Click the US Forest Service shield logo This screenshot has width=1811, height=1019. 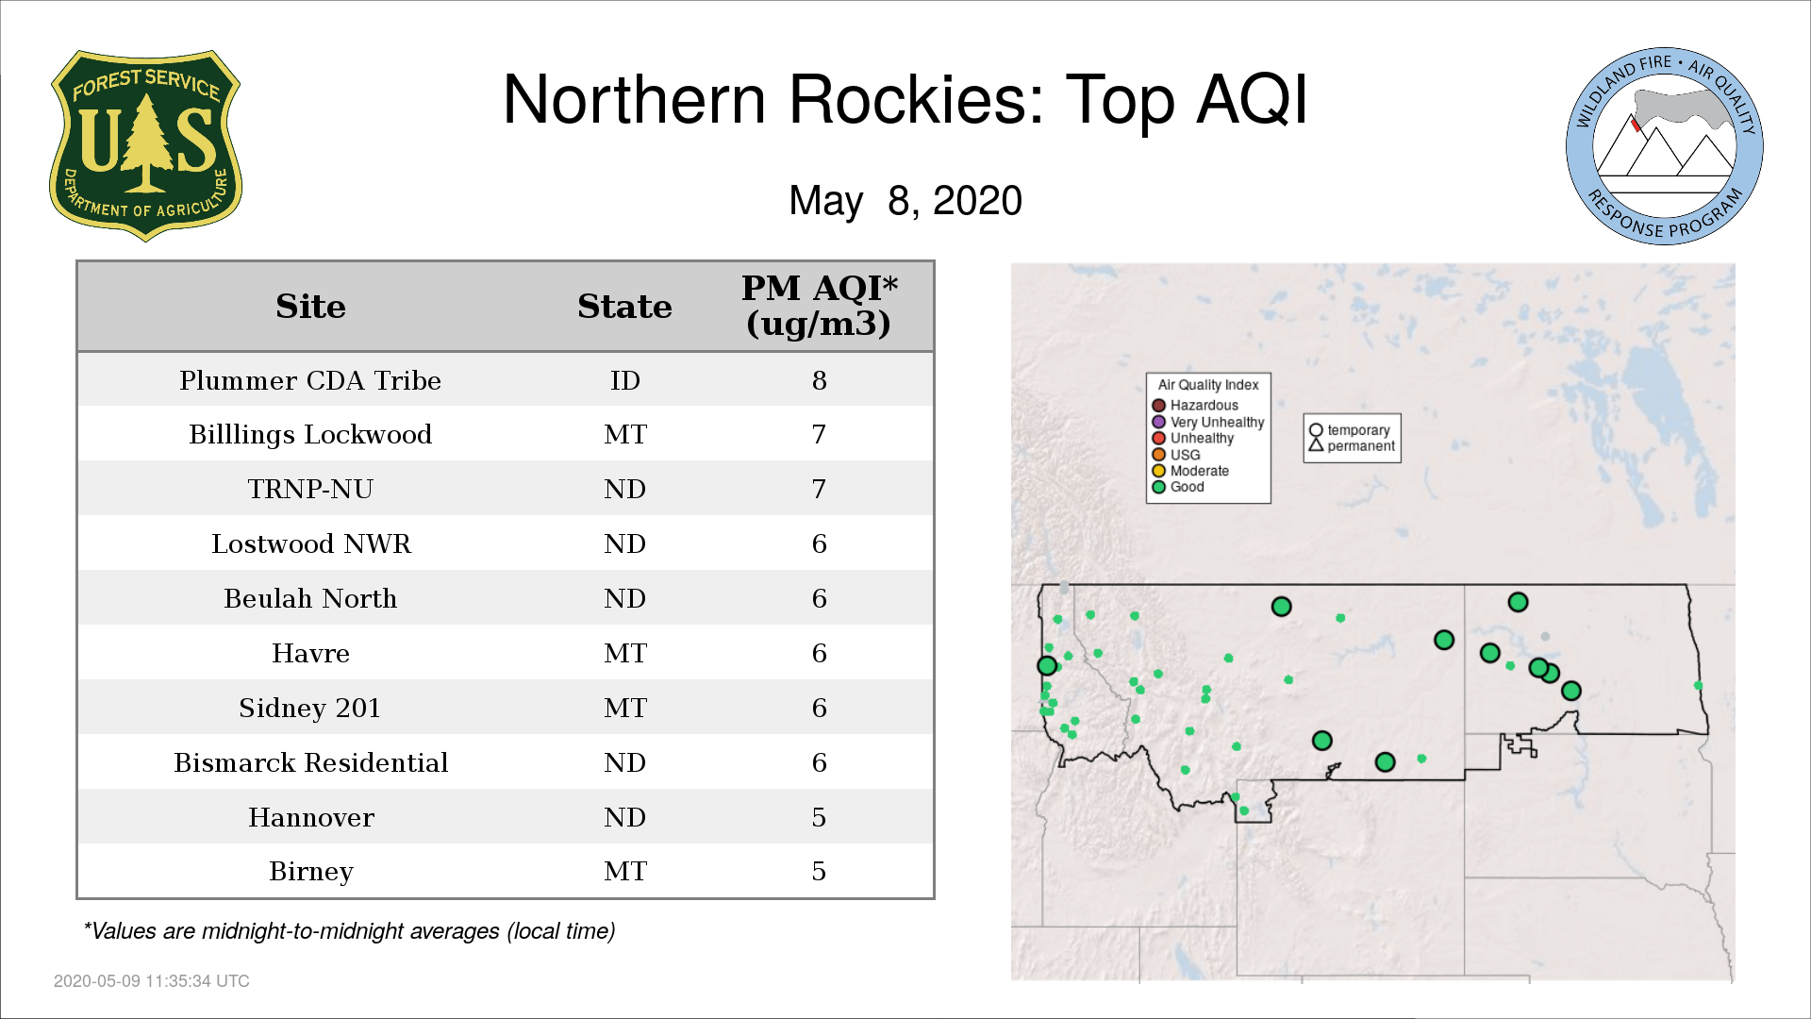click(x=145, y=146)
